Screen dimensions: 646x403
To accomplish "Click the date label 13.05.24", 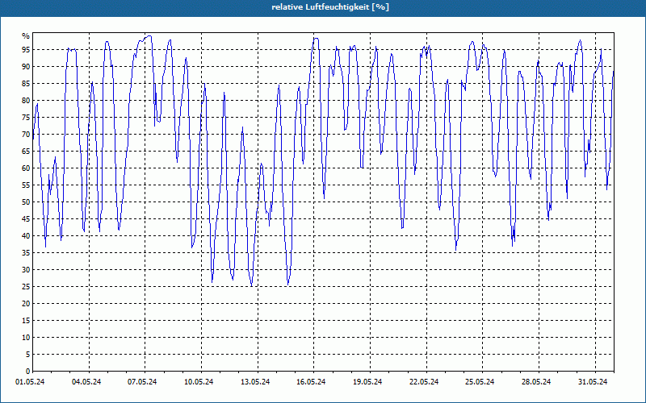I will pyautogui.click(x=255, y=382).
